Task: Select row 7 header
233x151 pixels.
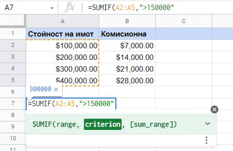Action: 13,103
